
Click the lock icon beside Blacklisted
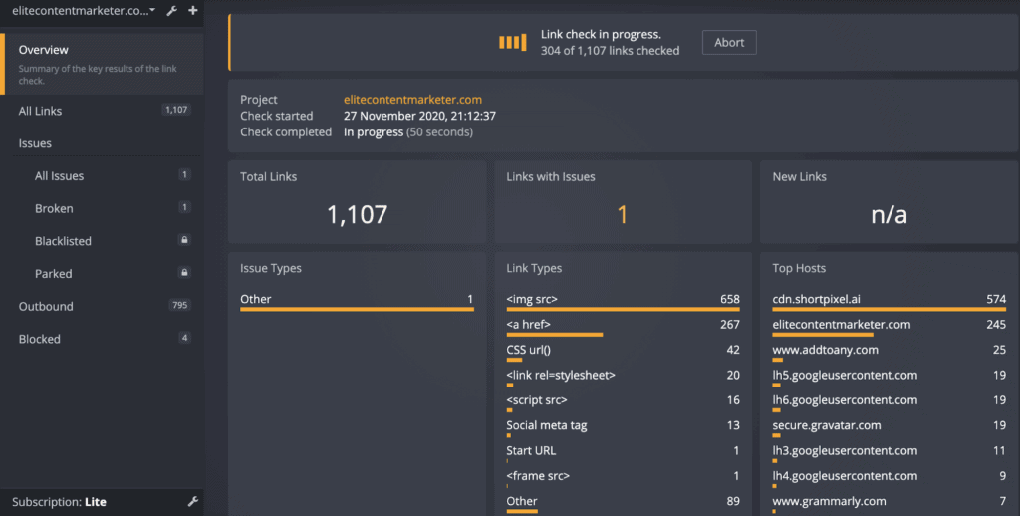pyautogui.click(x=184, y=241)
